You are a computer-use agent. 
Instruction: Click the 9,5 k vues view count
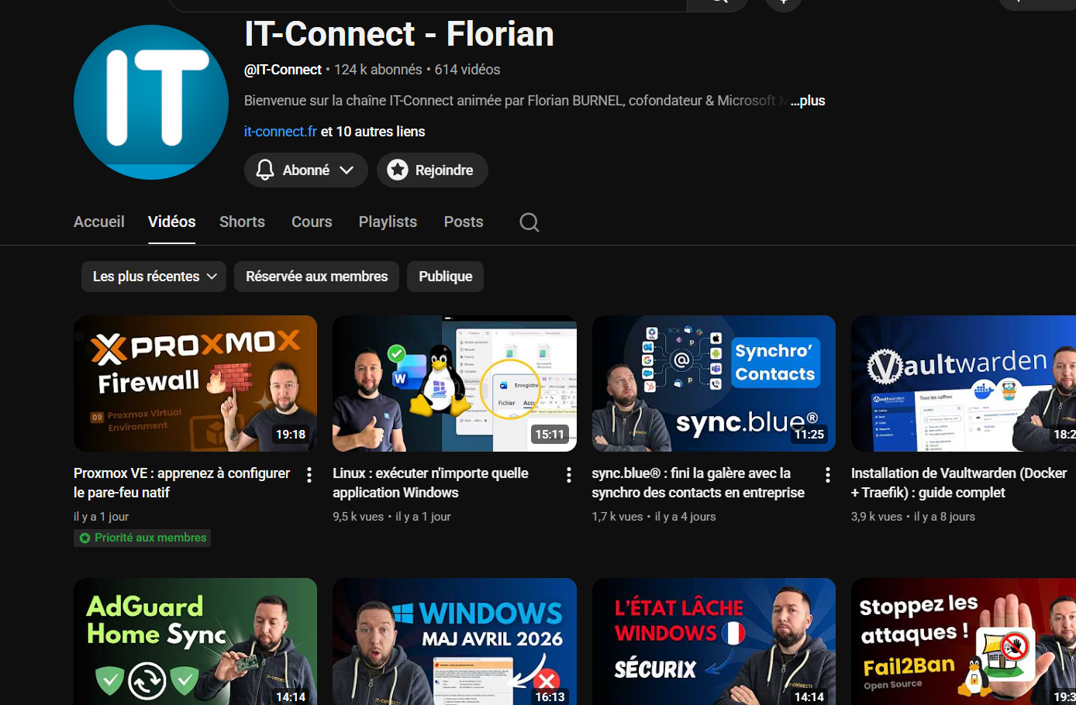click(358, 517)
